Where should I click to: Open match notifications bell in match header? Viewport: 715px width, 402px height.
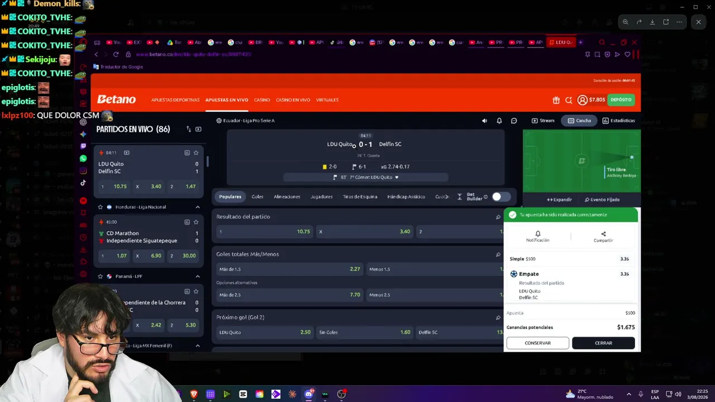[x=499, y=121]
